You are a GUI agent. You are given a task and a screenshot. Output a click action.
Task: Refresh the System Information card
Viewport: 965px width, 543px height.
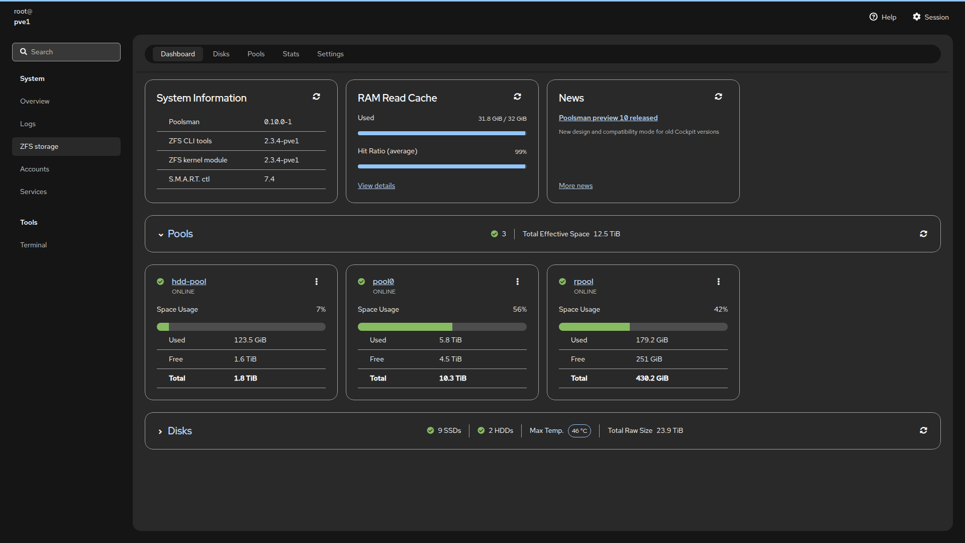(x=316, y=97)
